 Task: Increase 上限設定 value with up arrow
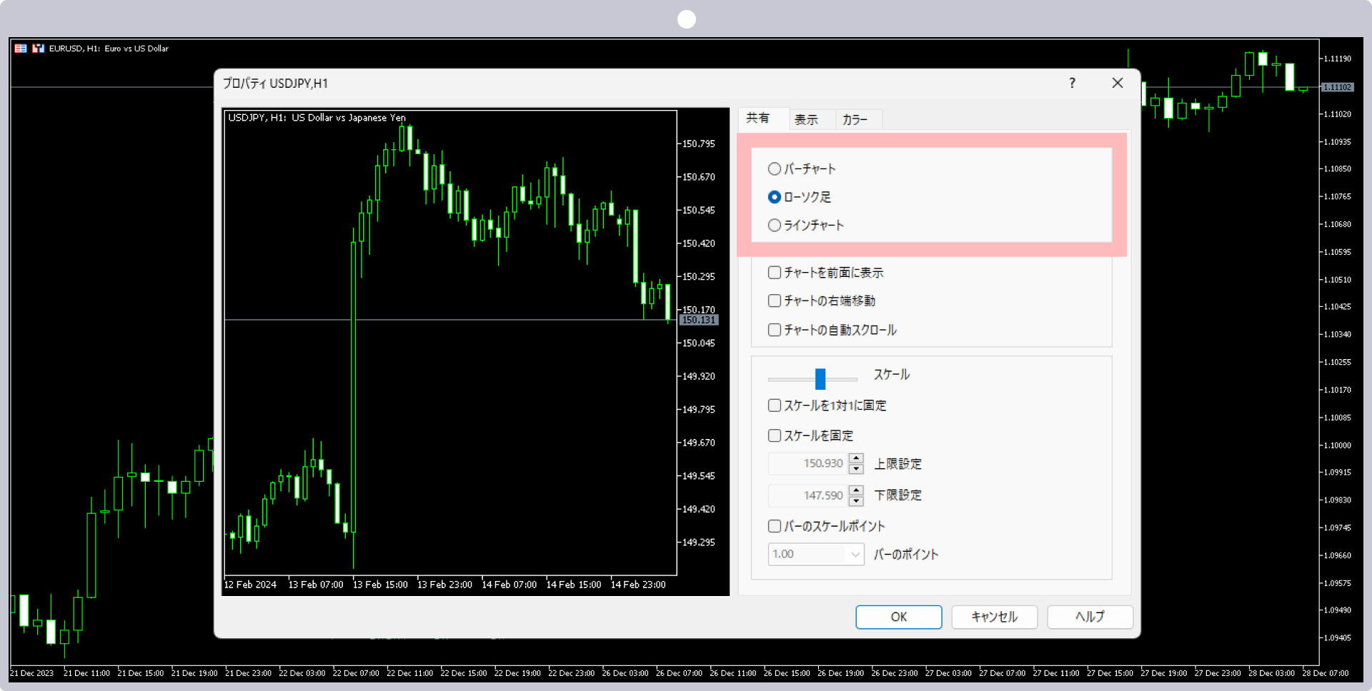[x=856, y=458]
